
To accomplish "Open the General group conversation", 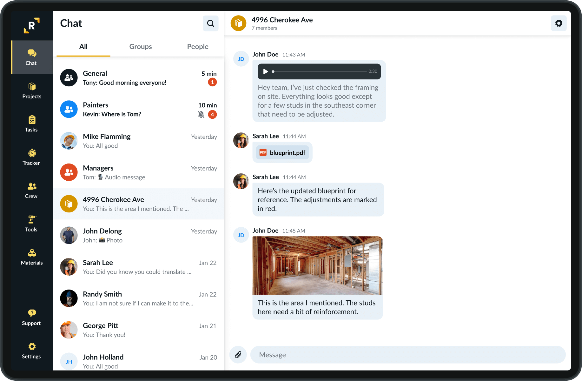I will point(138,78).
